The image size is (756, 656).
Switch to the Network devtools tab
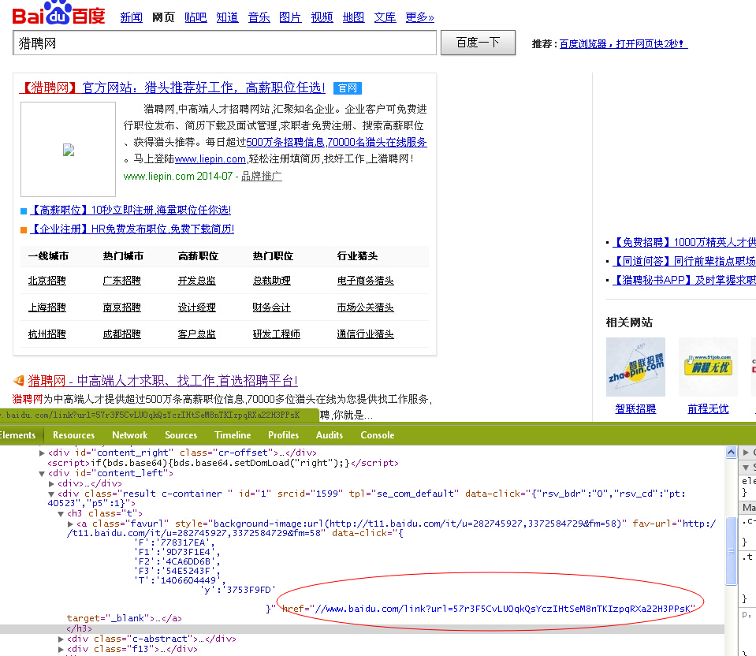[x=130, y=435]
